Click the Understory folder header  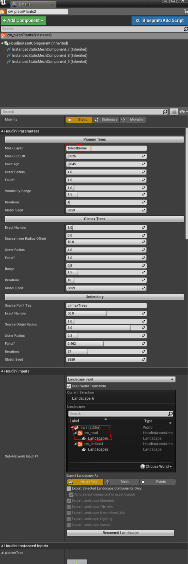95,297
